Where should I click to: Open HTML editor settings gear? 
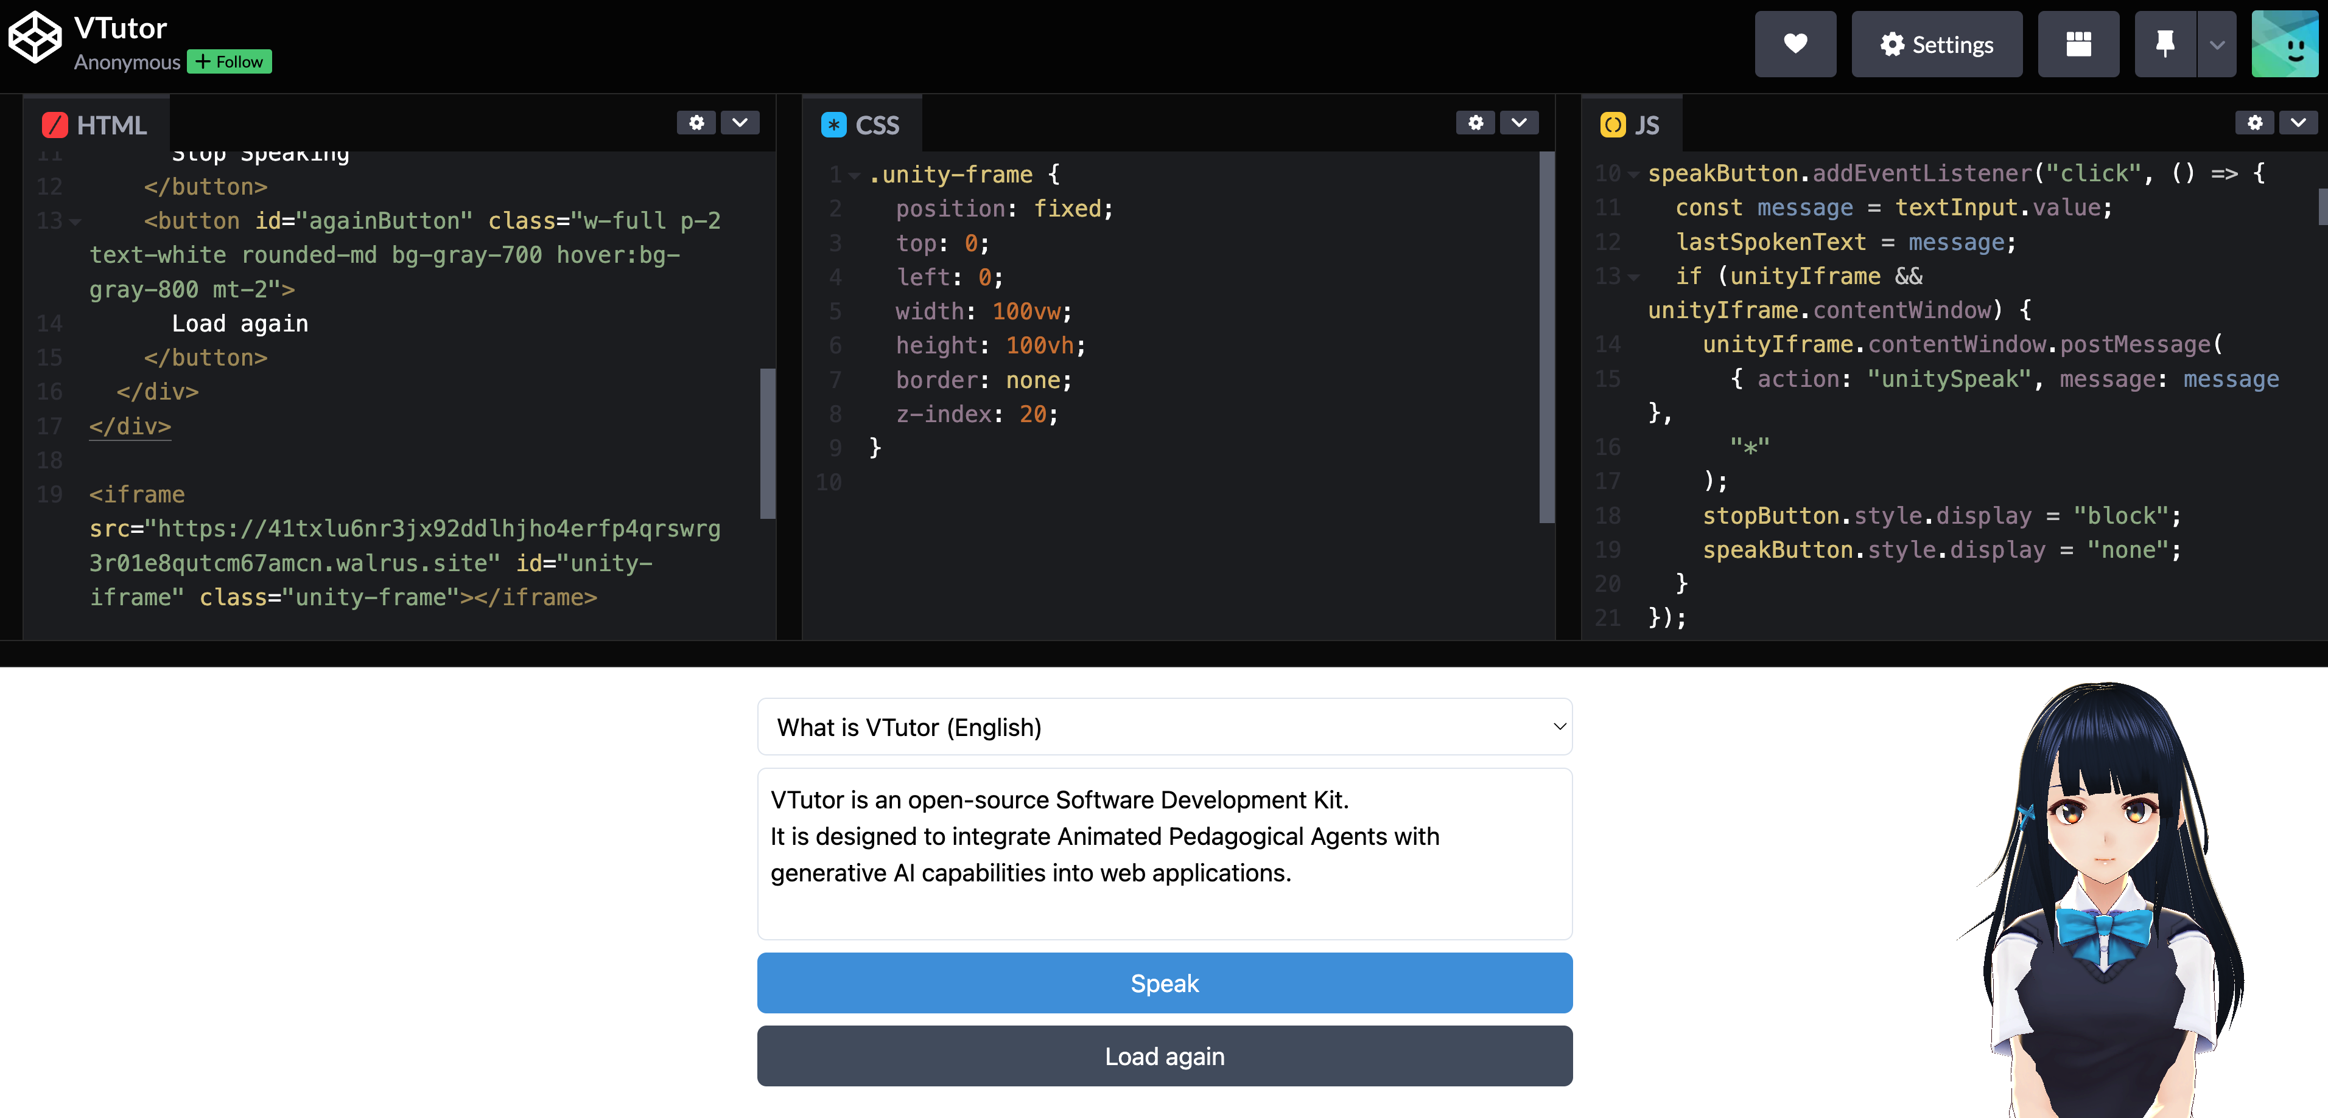(x=696, y=123)
